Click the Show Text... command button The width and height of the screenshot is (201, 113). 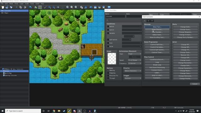click(157, 27)
